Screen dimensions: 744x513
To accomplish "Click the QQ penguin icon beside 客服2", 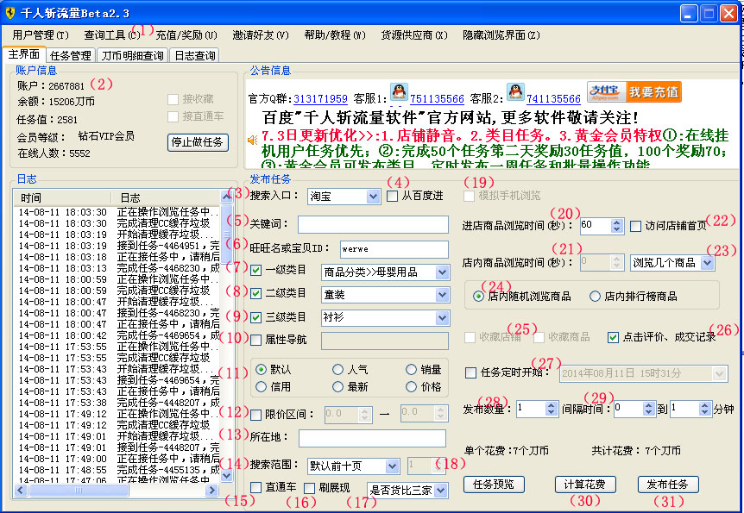I will coord(514,92).
